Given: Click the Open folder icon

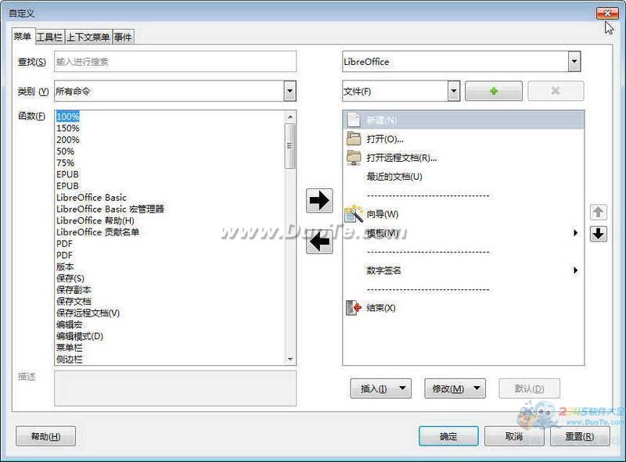Looking at the screenshot, I should coord(354,138).
